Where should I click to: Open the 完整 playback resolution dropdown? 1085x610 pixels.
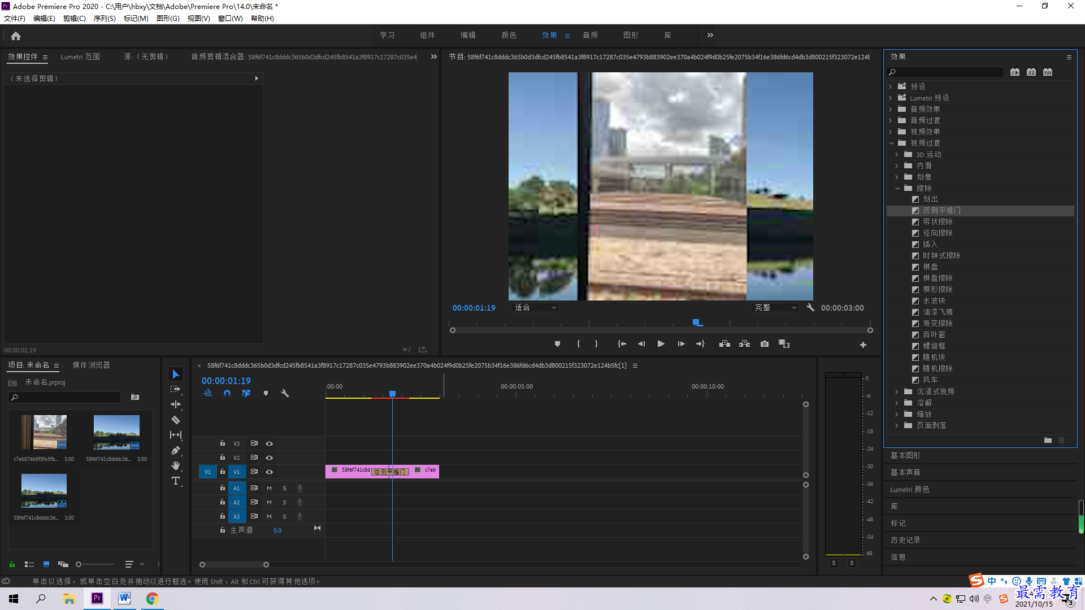[x=775, y=308]
